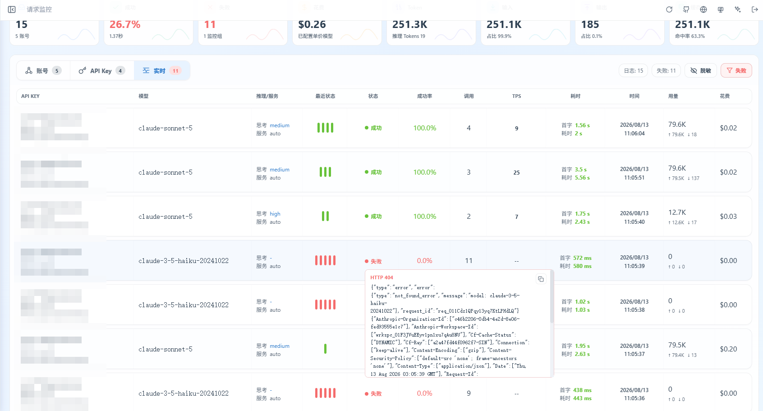763x411 pixels.
Task: Click the error popup scrollbar
Action: 552,298
